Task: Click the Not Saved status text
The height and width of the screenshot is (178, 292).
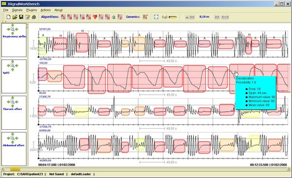Action: pos(56,174)
